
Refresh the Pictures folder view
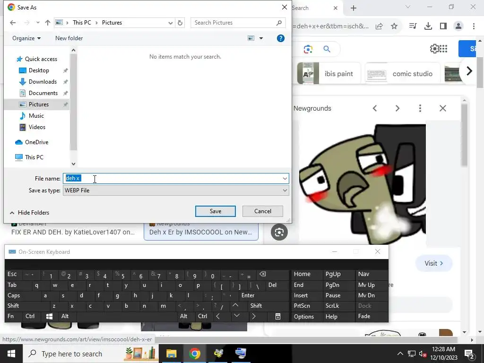tap(180, 23)
